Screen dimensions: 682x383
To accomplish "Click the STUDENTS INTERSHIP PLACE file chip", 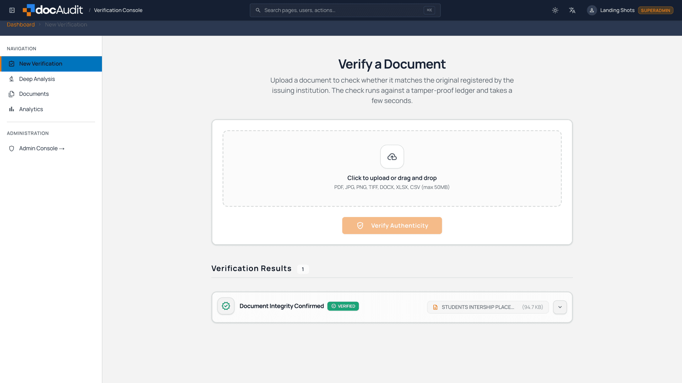I will [488, 307].
